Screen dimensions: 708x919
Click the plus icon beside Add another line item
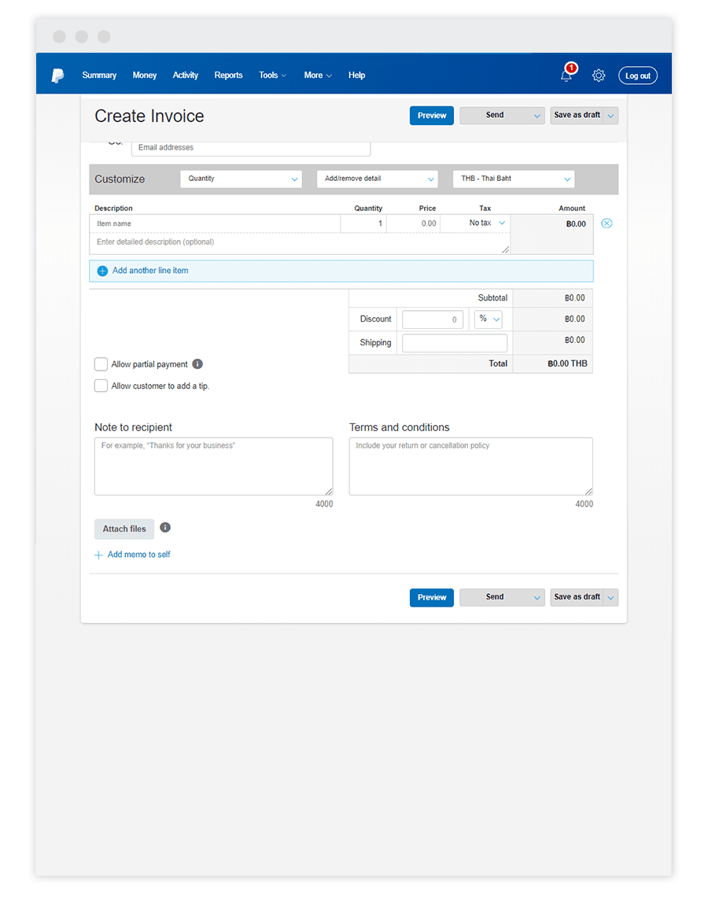[102, 271]
